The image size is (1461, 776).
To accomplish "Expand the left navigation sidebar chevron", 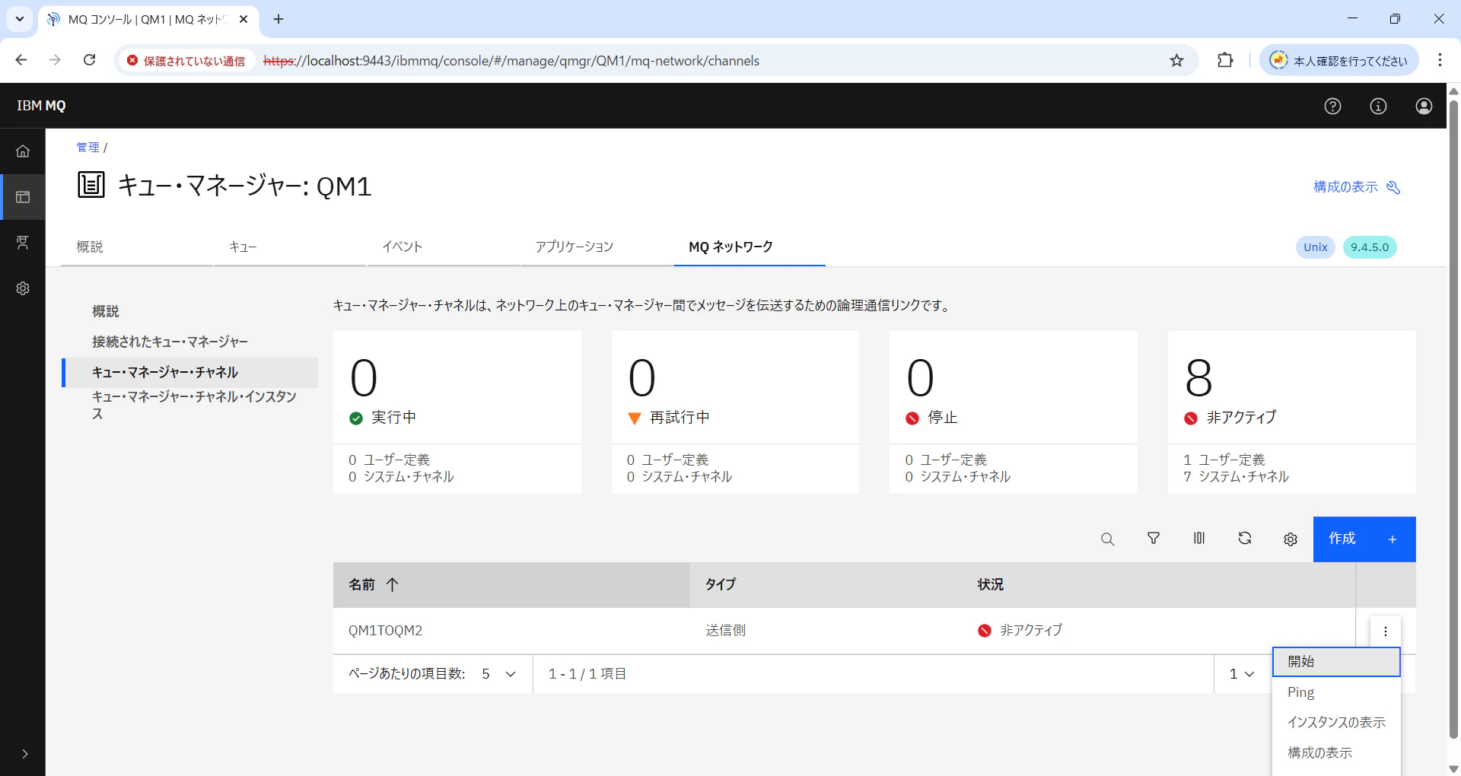I will tap(24, 754).
